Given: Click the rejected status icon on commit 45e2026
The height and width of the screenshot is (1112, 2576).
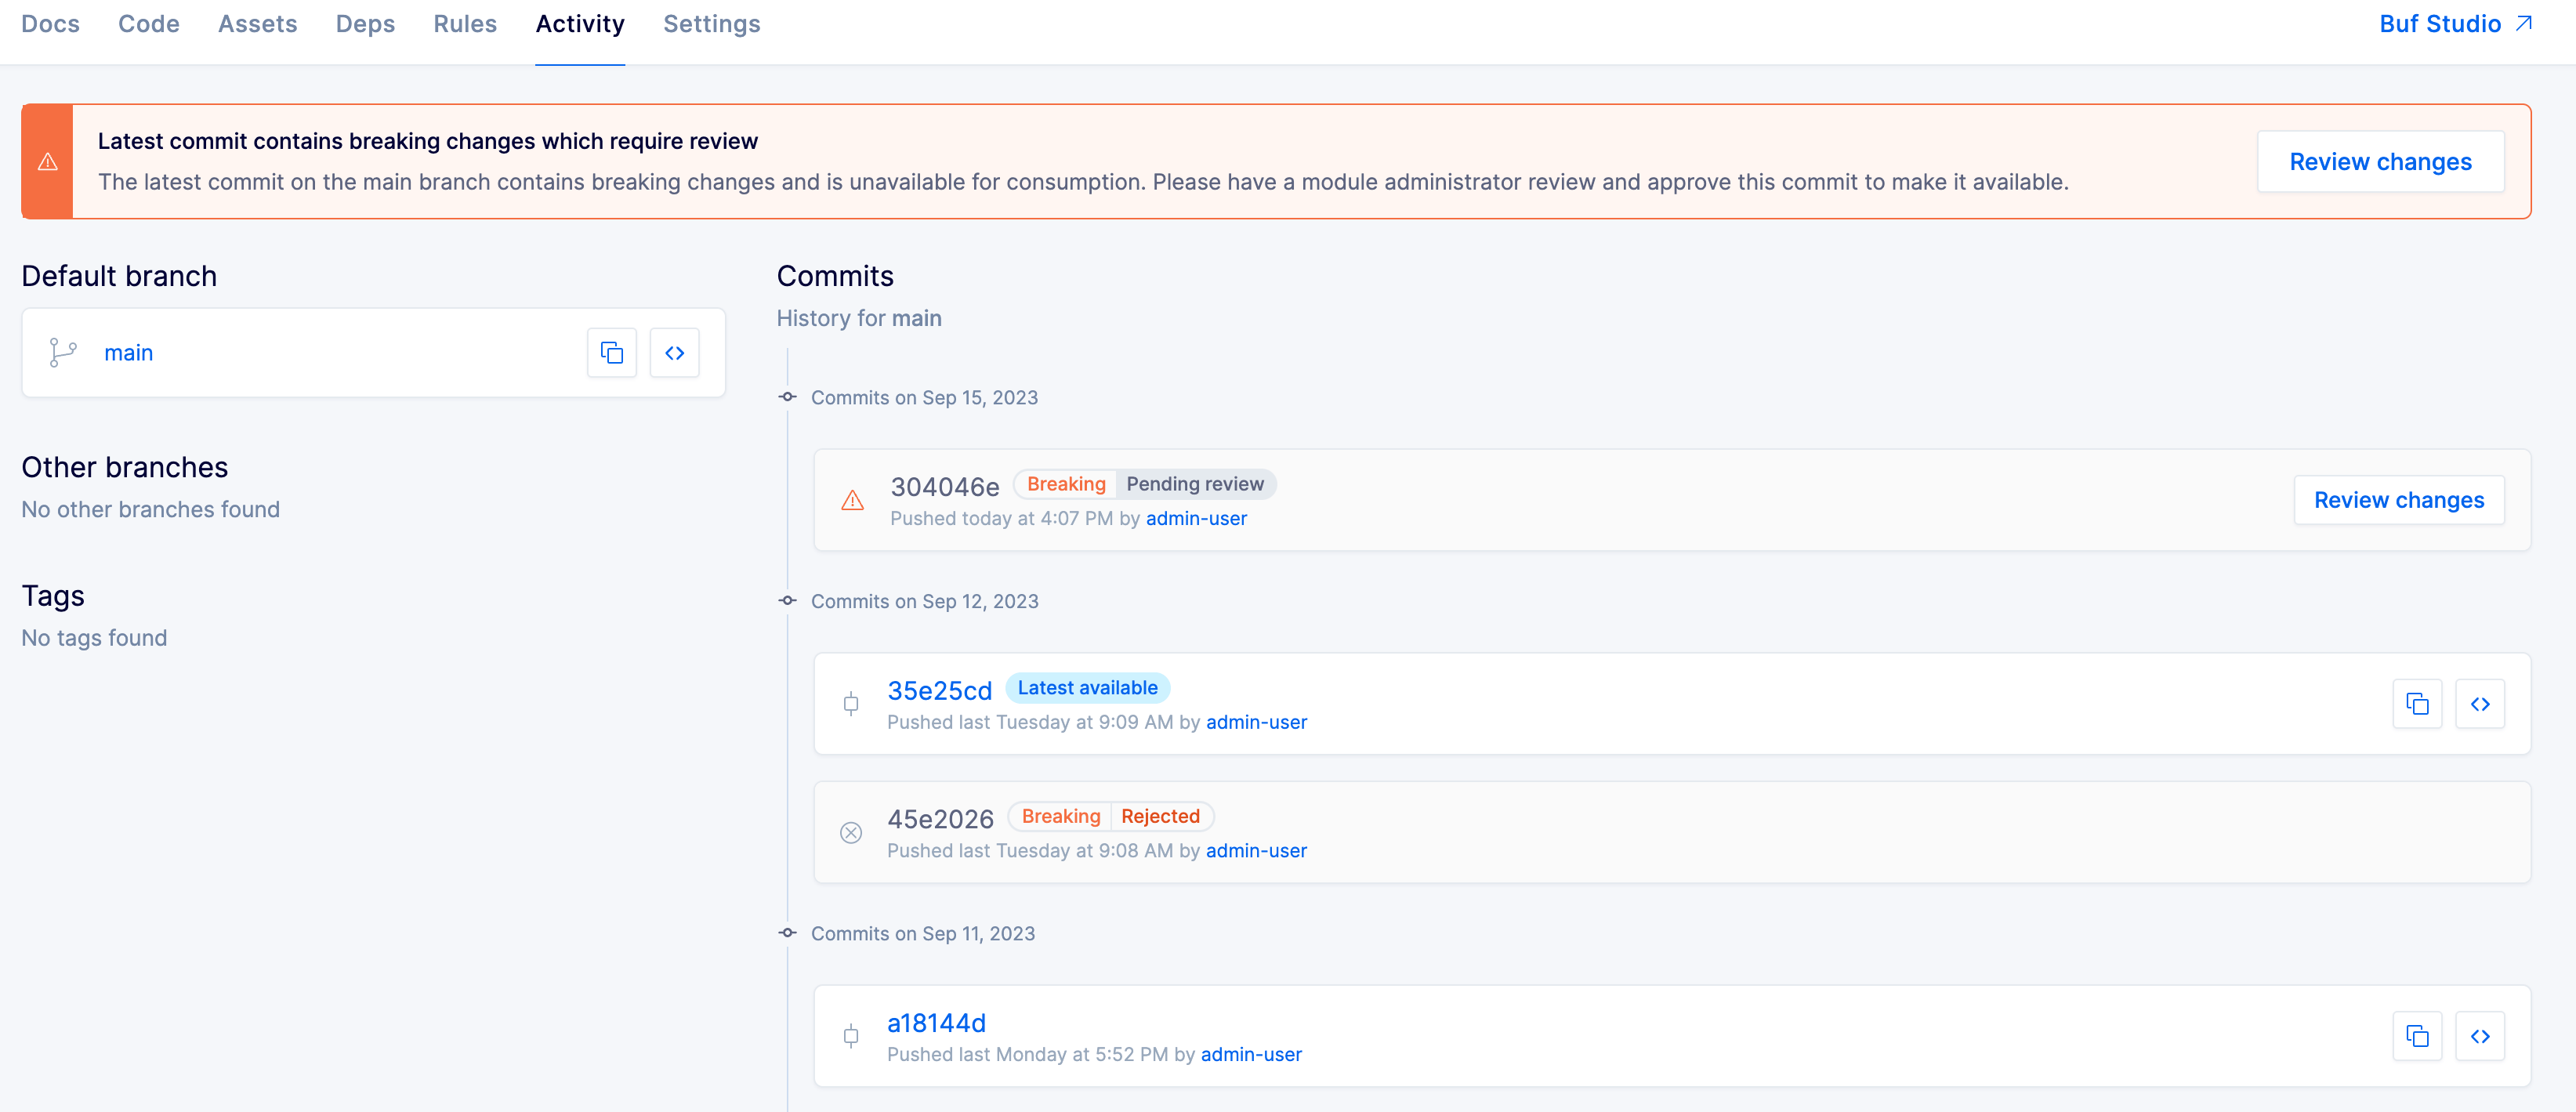Looking at the screenshot, I should coord(851,833).
